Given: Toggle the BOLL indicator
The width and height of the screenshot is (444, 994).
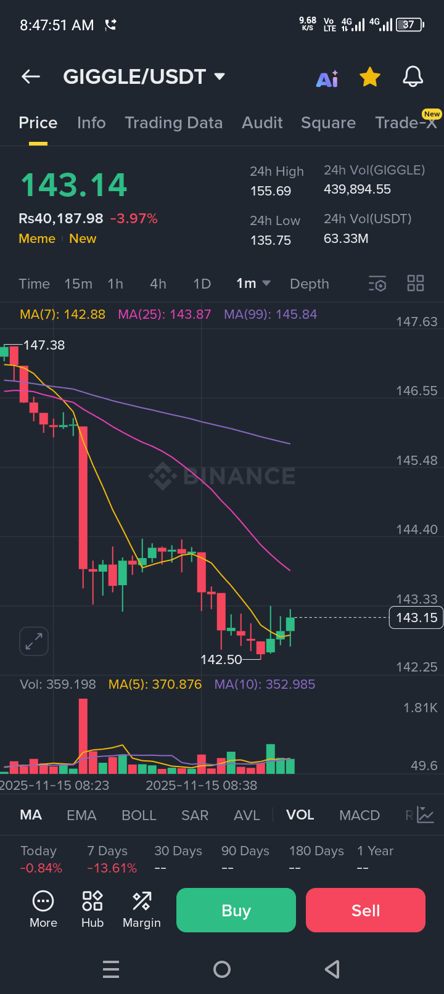Looking at the screenshot, I should click(x=139, y=815).
